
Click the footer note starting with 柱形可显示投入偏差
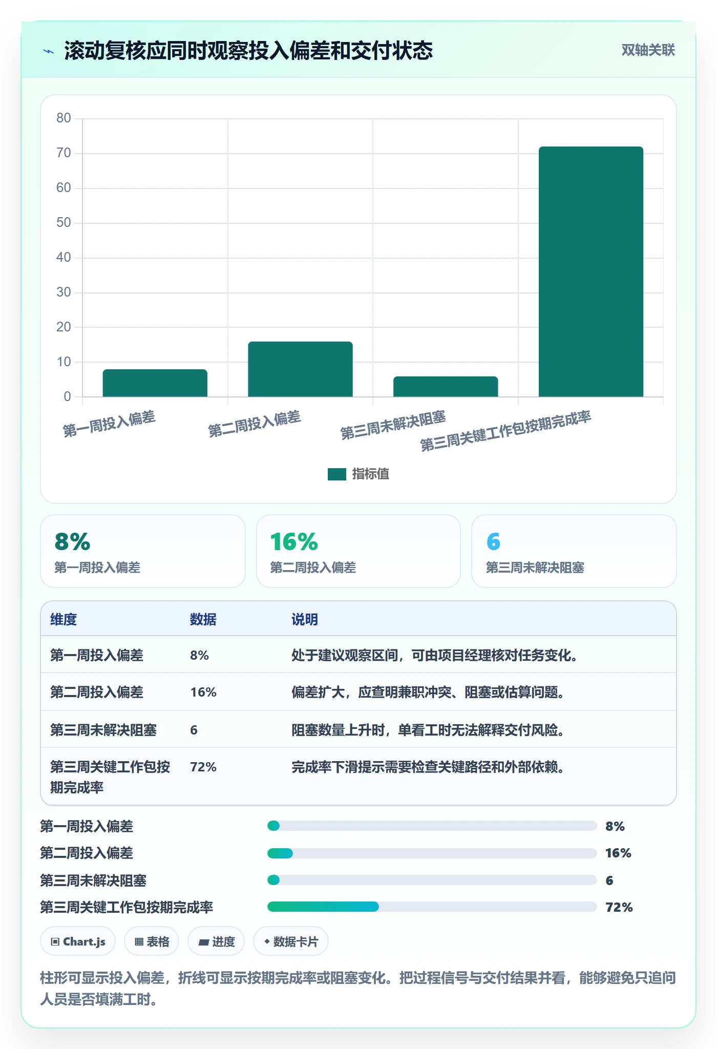click(x=358, y=989)
